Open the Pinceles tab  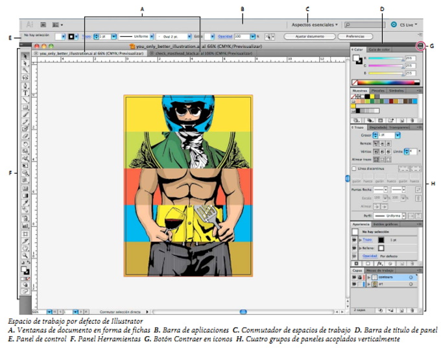tap(377, 91)
